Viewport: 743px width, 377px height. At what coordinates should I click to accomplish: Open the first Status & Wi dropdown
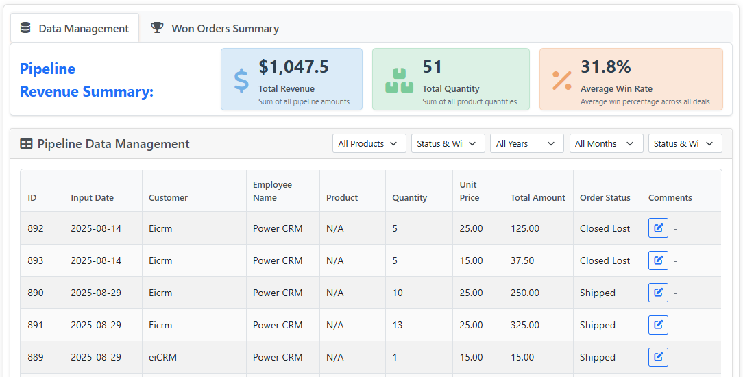click(448, 143)
